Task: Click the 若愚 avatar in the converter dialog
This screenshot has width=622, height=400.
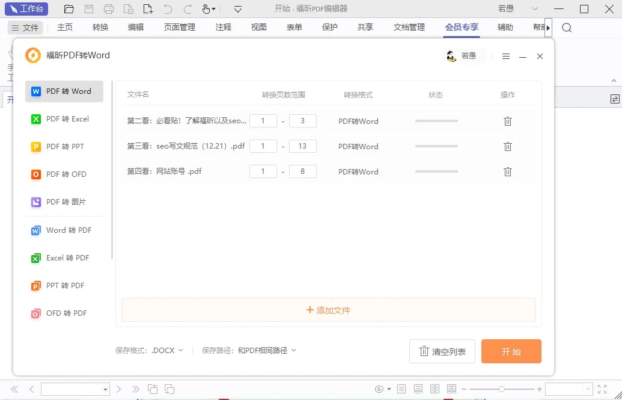Action: pos(451,56)
